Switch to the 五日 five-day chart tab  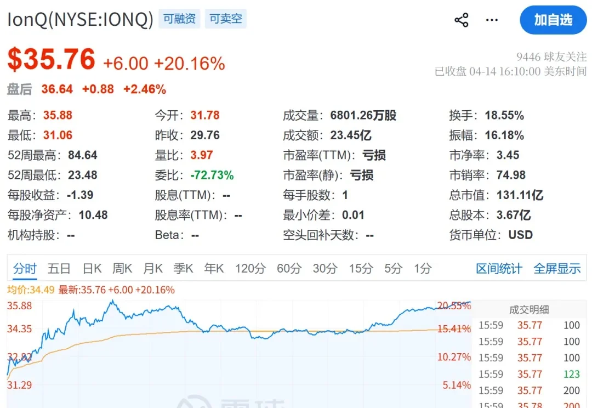pyautogui.click(x=59, y=268)
